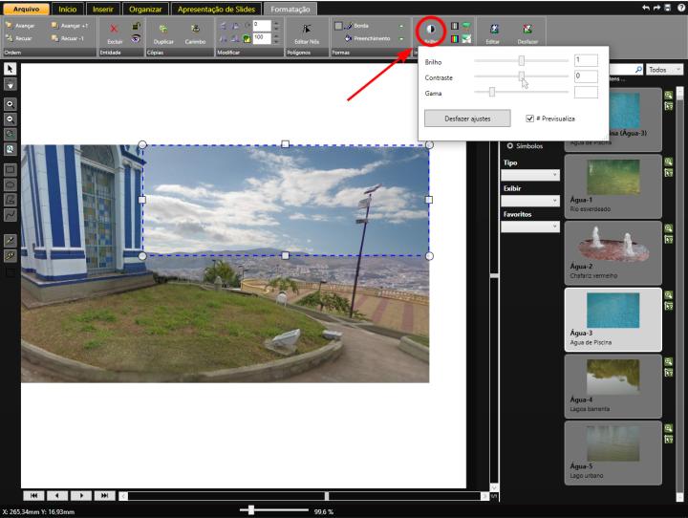The width and height of the screenshot is (688, 518).
Task: Select the zoom in magnifier tool
Action: tap(11, 104)
